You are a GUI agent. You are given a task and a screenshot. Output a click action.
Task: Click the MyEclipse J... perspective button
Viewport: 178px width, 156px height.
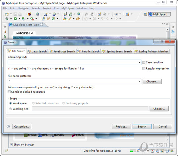159,14
